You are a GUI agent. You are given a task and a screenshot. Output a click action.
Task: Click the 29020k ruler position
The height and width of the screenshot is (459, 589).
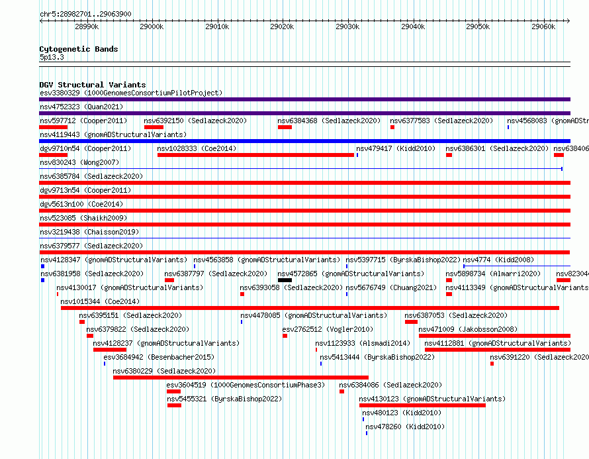pyautogui.click(x=282, y=26)
